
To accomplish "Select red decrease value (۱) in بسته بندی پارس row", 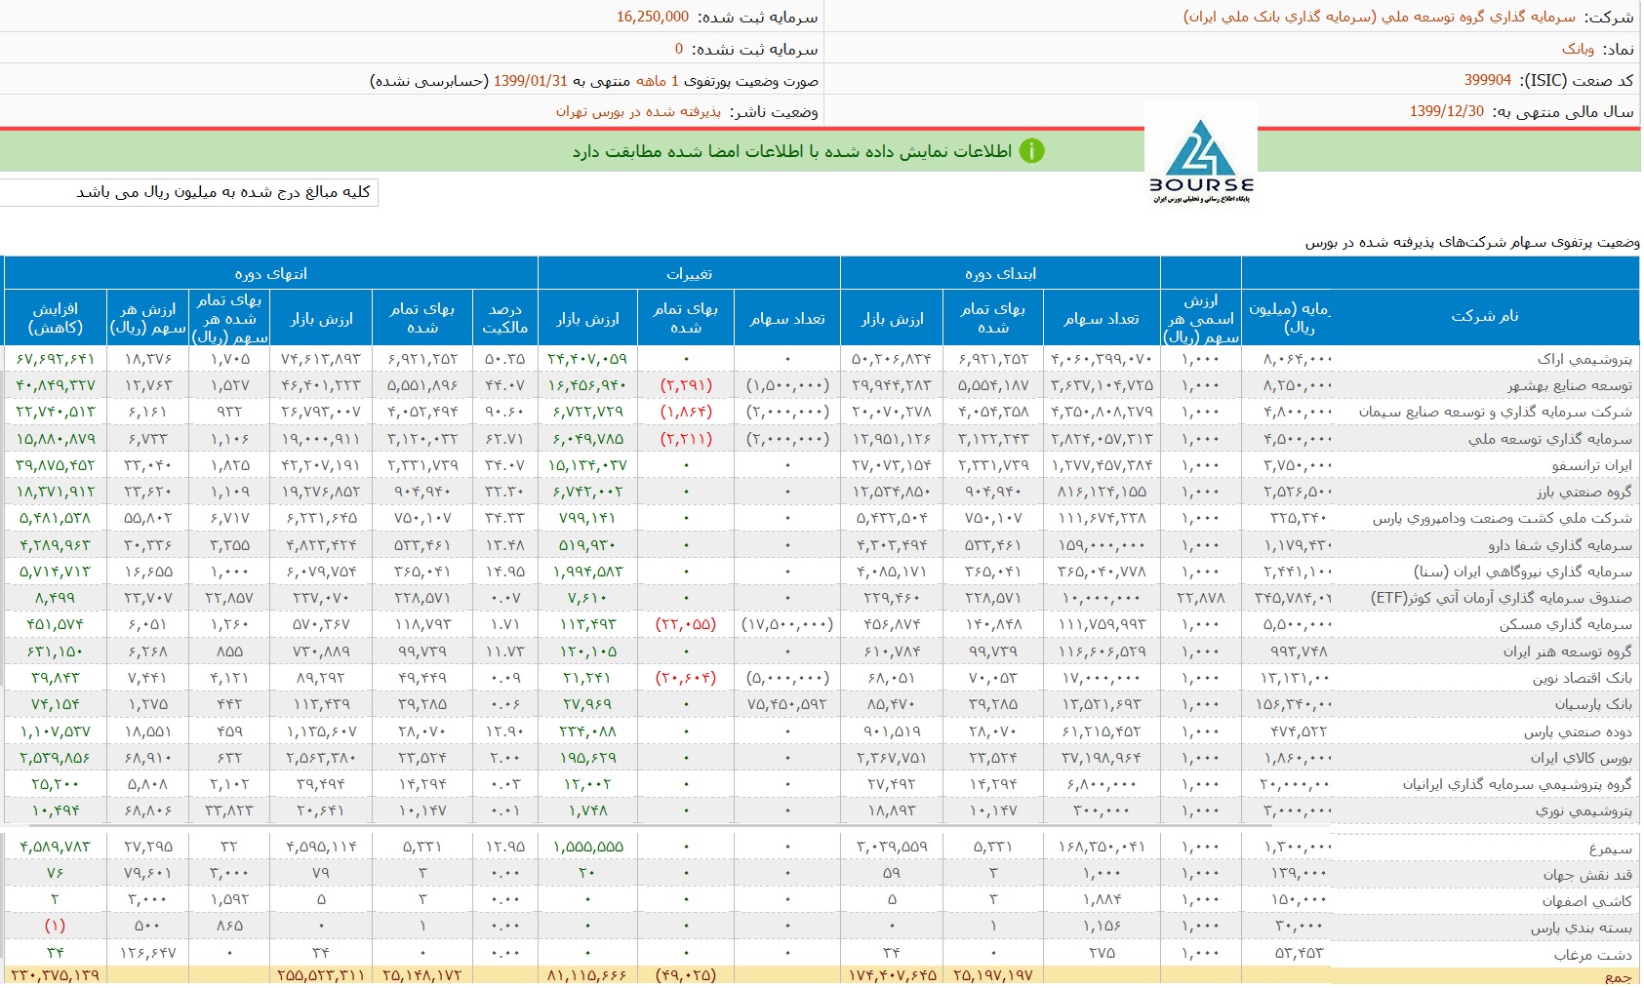I will pos(55,926).
